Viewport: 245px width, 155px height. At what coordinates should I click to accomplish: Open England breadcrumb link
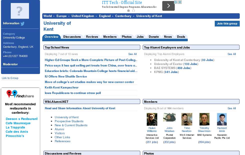click(x=105, y=16)
